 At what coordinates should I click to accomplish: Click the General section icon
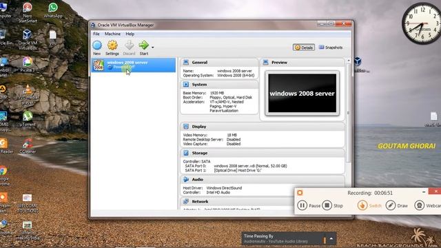coord(186,63)
